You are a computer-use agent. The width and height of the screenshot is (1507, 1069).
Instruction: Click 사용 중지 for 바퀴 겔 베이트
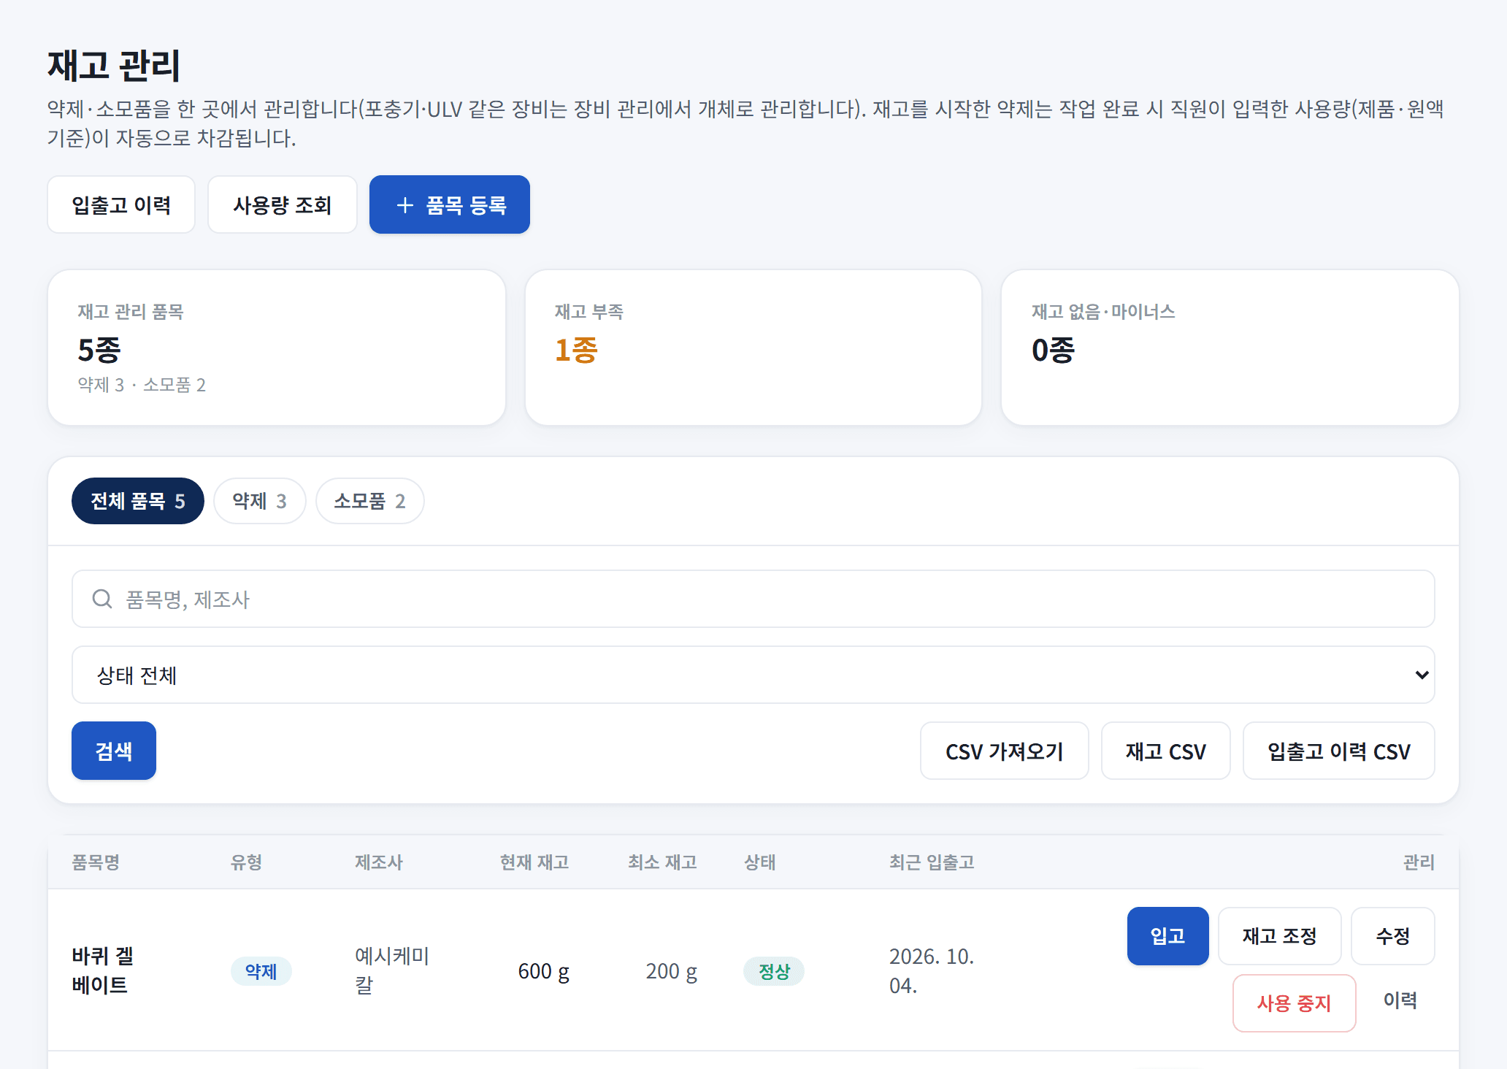click(x=1294, y=1003)
